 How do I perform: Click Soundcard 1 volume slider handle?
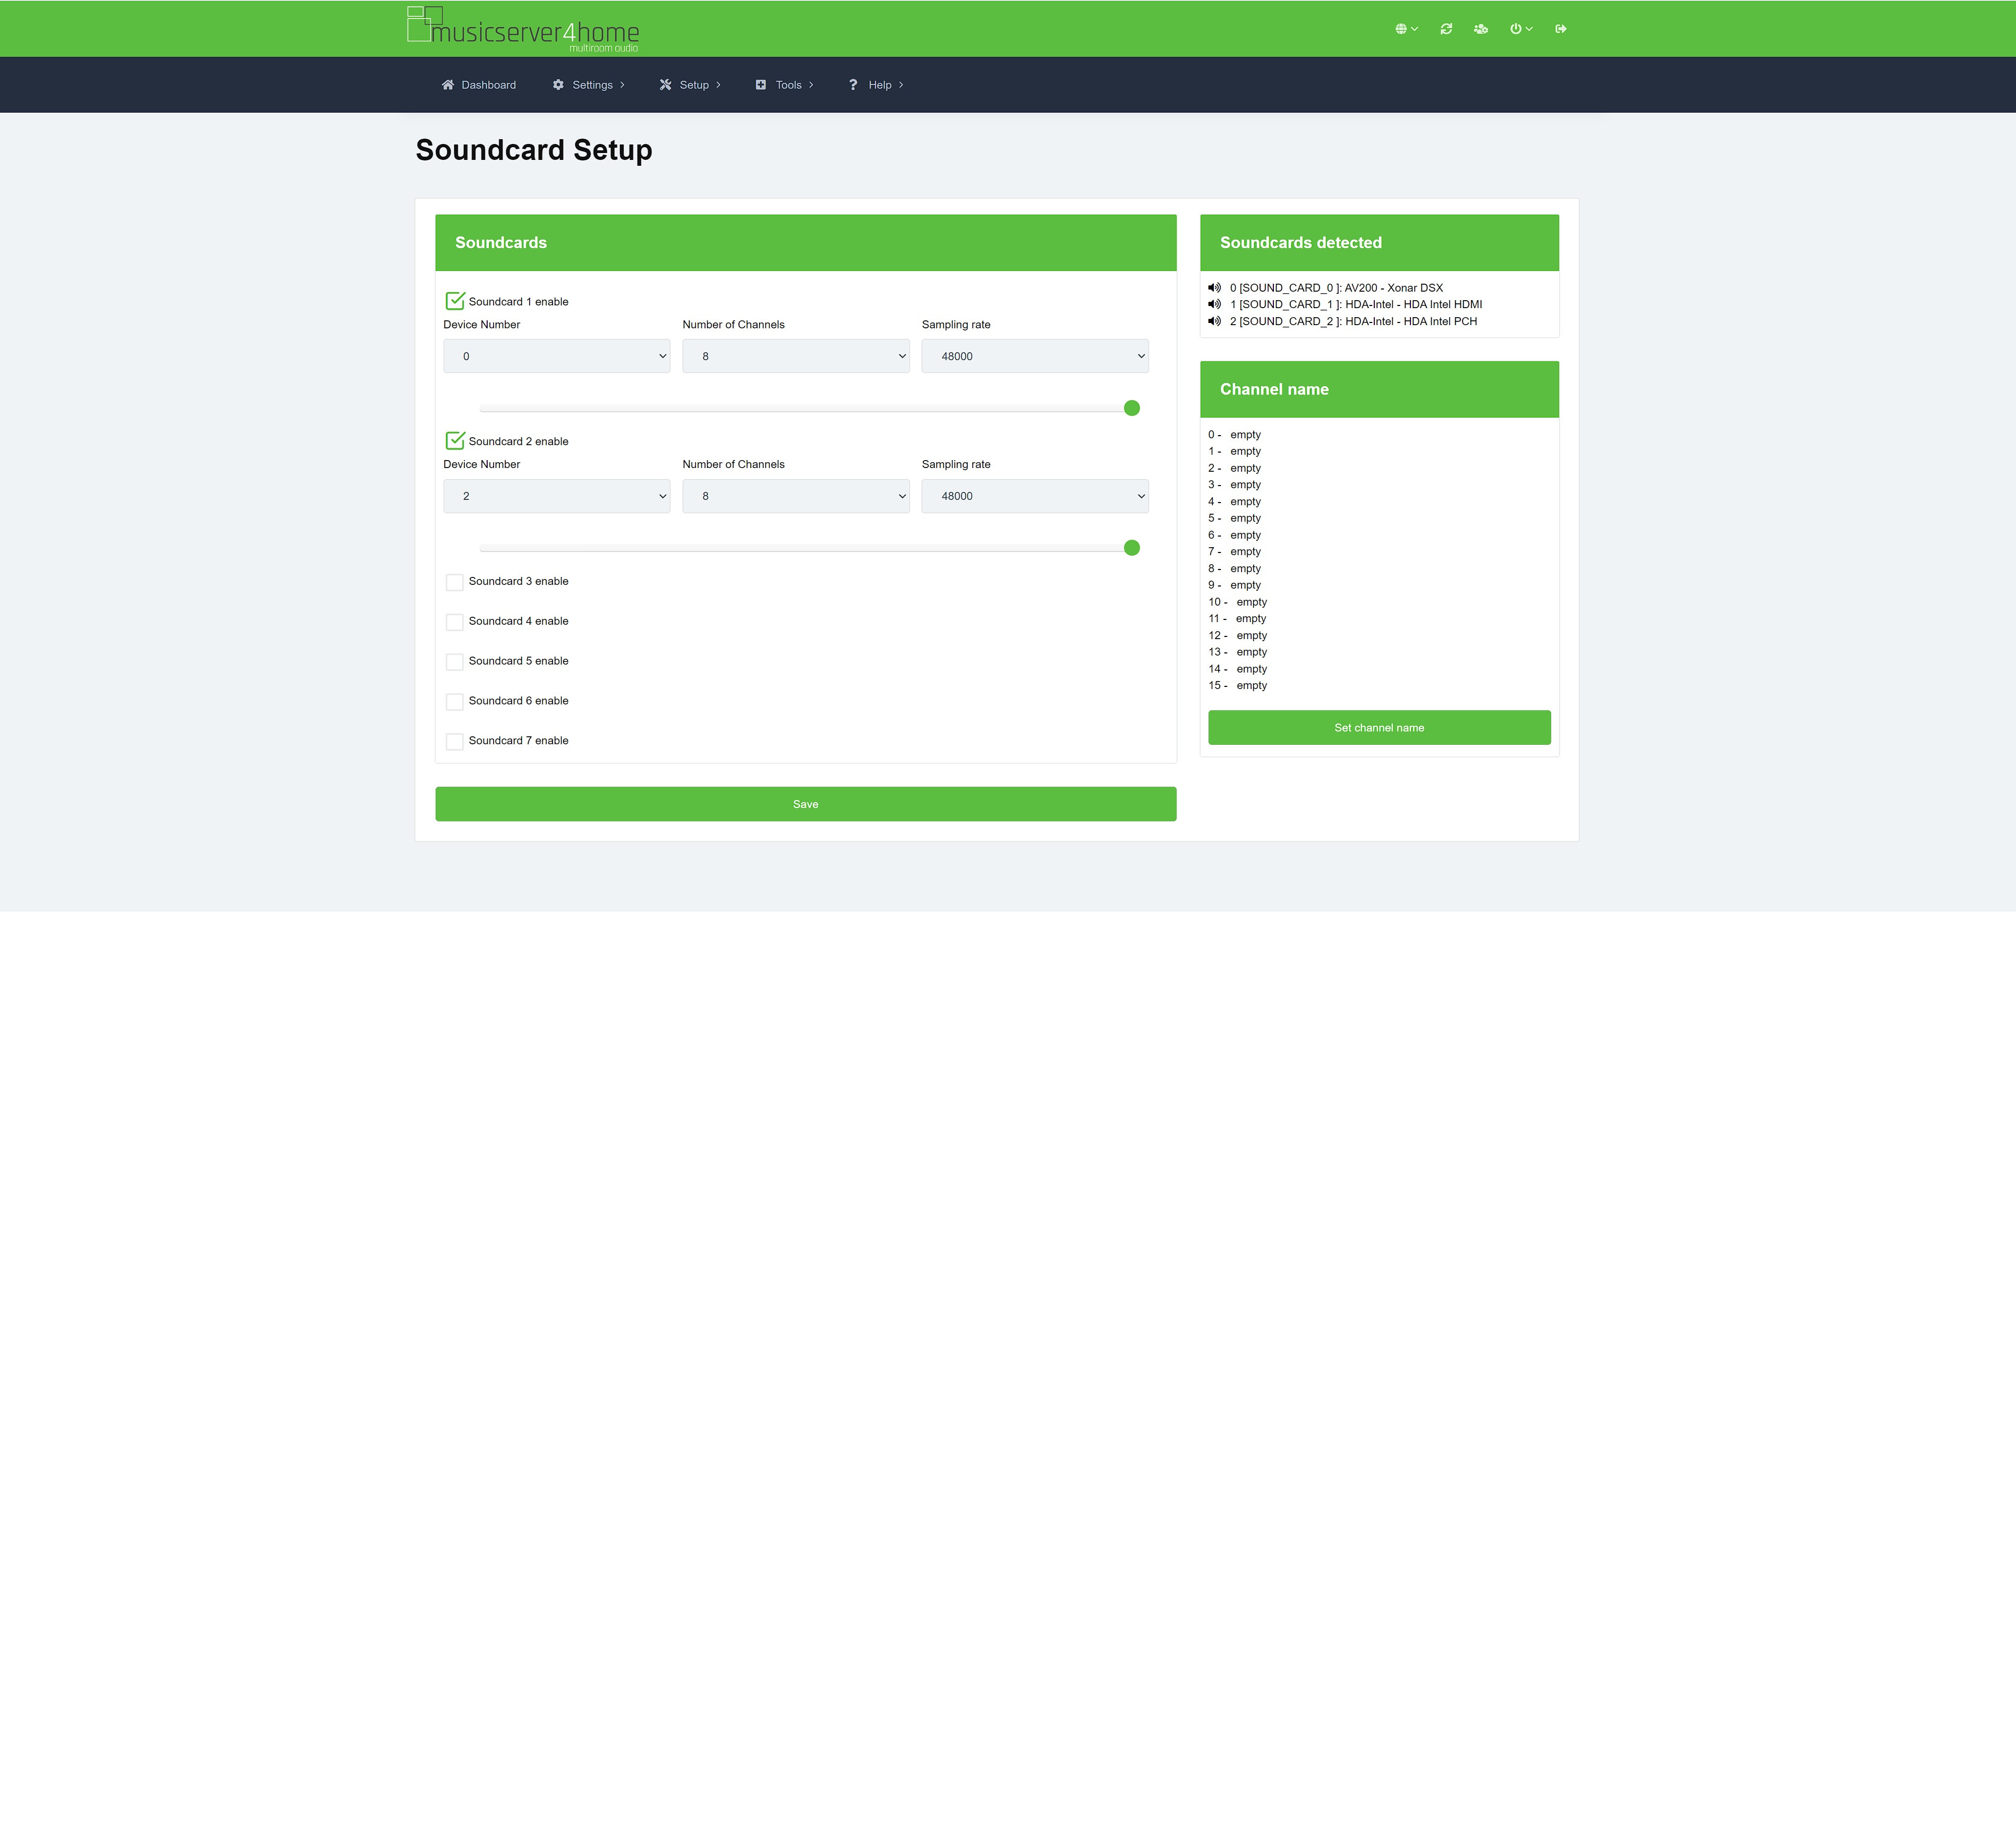[1132, 408]
